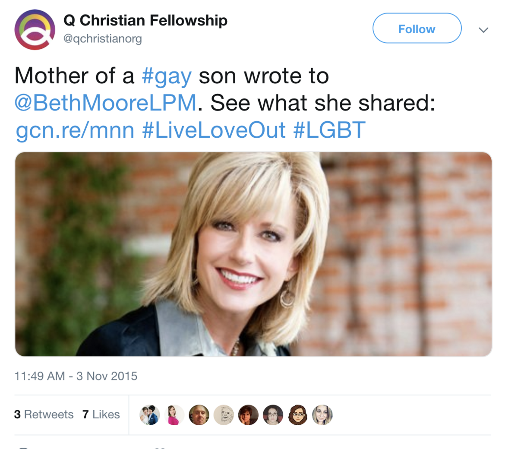Open the tweet options chevron menu
Viewport: 518px width, 449px height.
pos(483,30)
